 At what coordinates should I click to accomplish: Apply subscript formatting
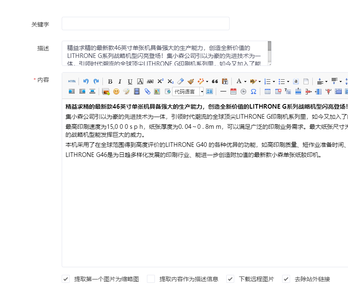pyautogui.click(x=170, y=81)
